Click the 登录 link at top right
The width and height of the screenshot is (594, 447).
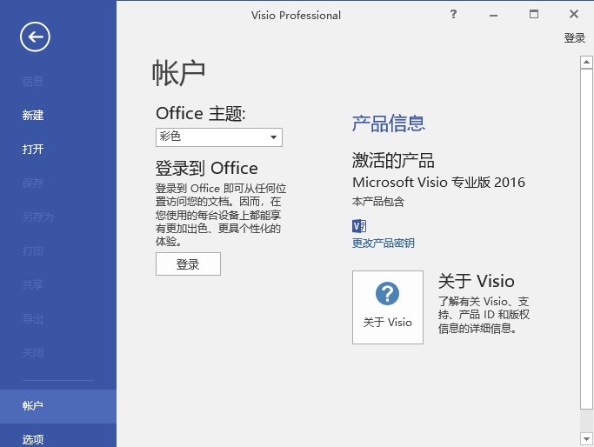(574, 38)
